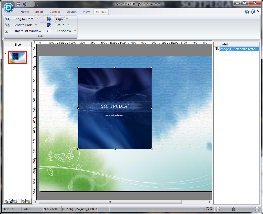This screenshot has height=214, width=263.
Task: Go to the Control ribbon tab
Action: coord(55,12)
